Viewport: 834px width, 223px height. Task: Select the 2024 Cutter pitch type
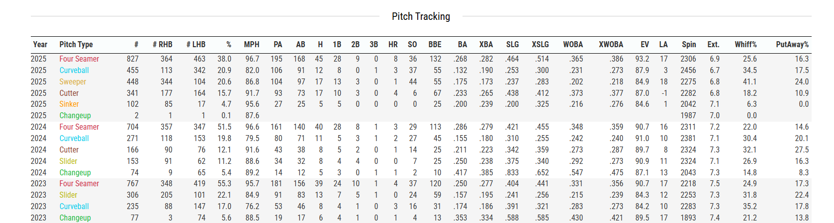click(x=69, y=150)
